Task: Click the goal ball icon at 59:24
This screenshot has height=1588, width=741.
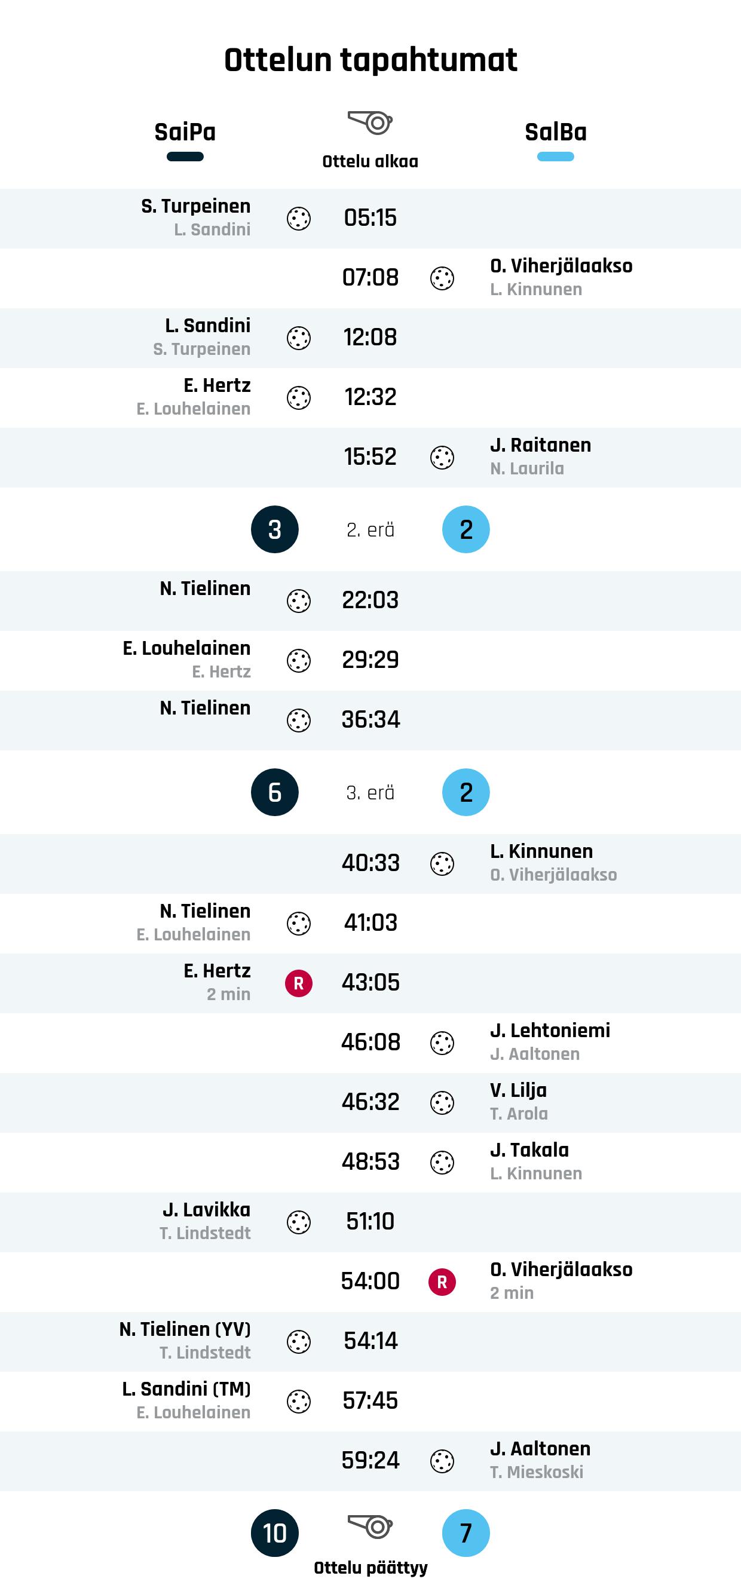Action: [x=442, y=1461]
